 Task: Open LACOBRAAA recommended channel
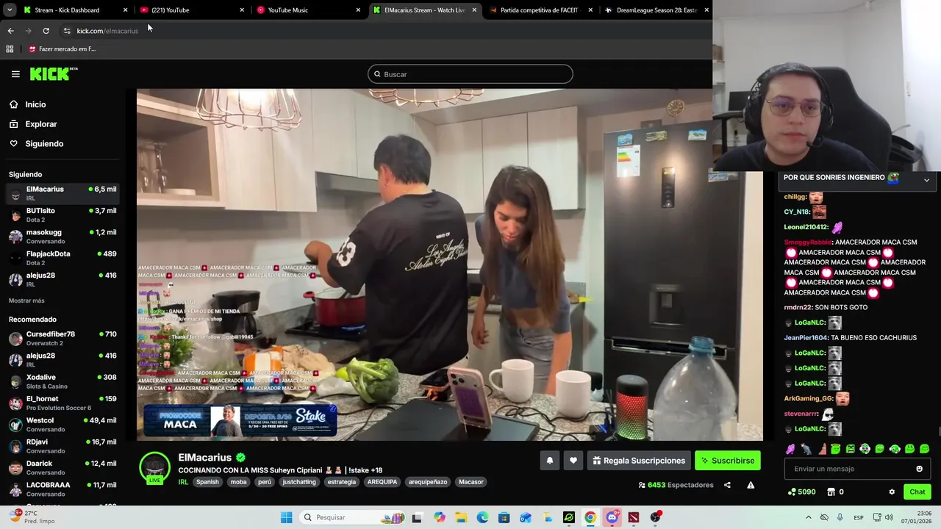coord(62,489)
